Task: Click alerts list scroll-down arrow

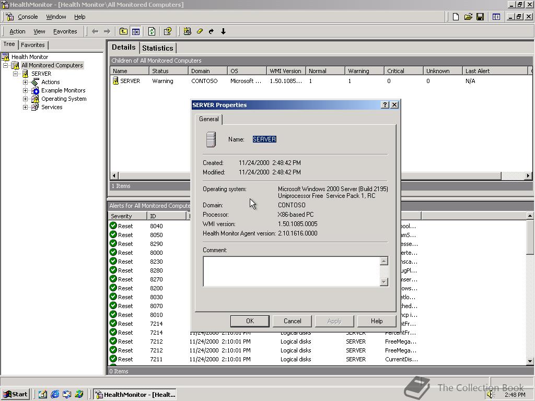Action: pos(530,361)
